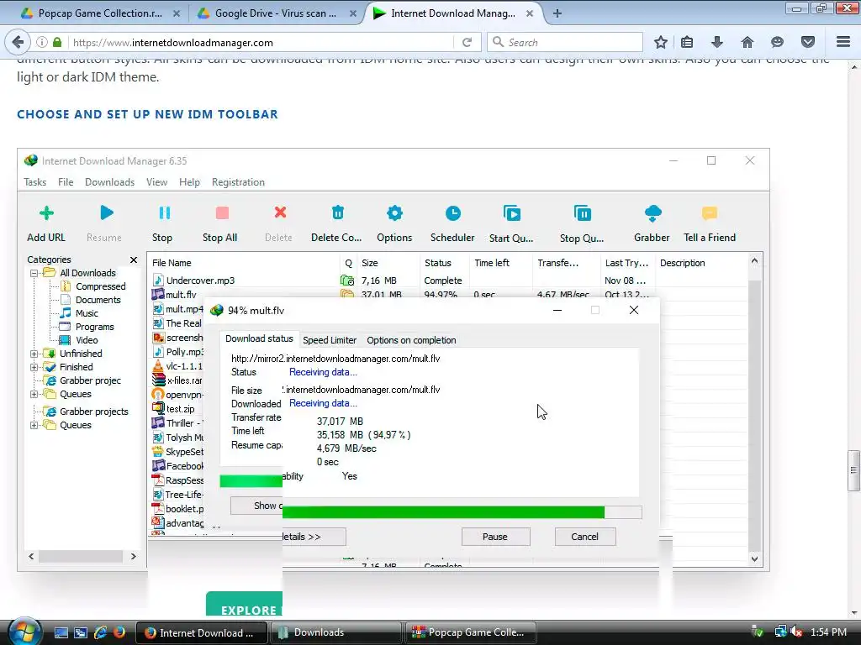861x645 pixels.
Task: Open a new browser tab with plus
Action: coord(557,13)
